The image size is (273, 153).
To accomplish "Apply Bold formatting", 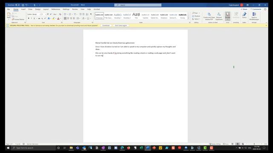I will click(29, 18).
